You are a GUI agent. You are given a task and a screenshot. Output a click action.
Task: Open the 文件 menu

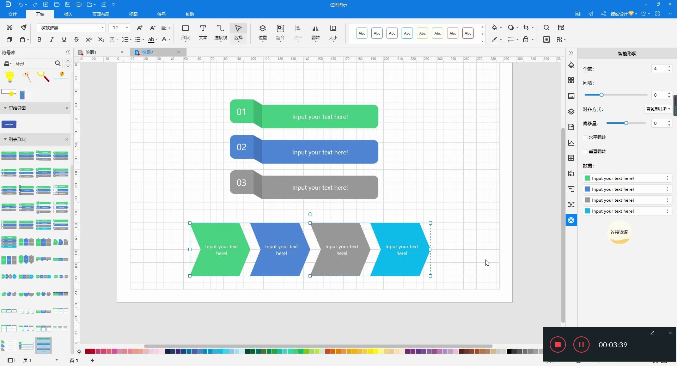(13, 14)
